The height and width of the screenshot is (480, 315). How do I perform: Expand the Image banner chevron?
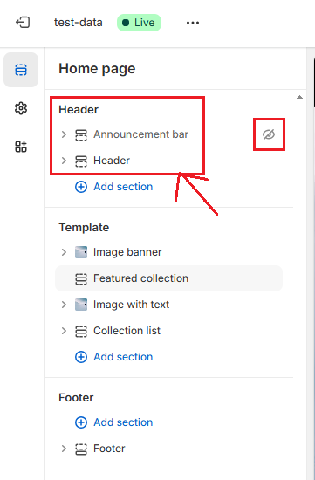coord(64,252)
